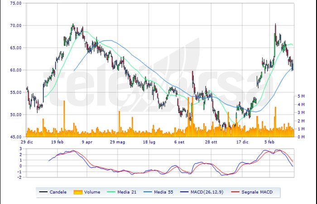Select the 18 lug date label

(x=149, y=142)
